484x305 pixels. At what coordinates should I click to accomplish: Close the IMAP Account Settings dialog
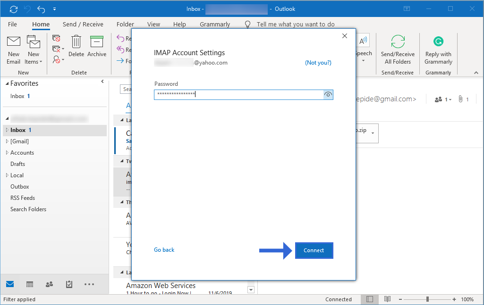click(345, 36)
